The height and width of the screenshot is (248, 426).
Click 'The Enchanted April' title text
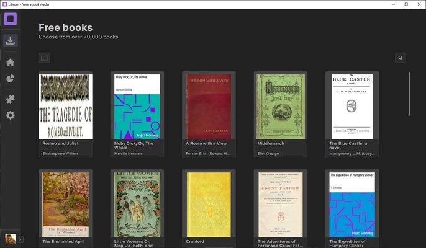(63, 241)
